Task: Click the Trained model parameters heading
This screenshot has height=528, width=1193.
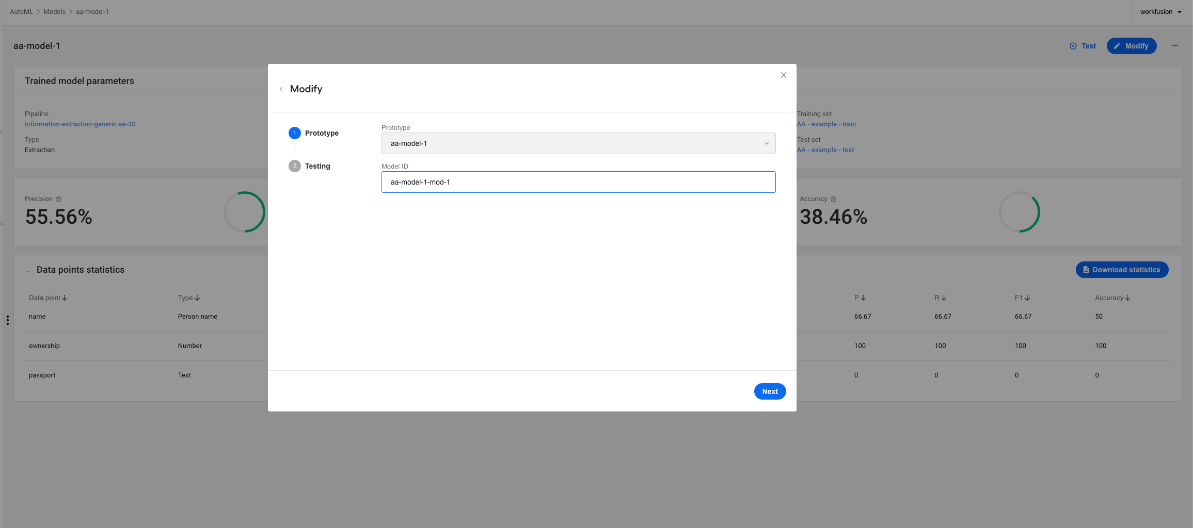Action: [79, 81]
